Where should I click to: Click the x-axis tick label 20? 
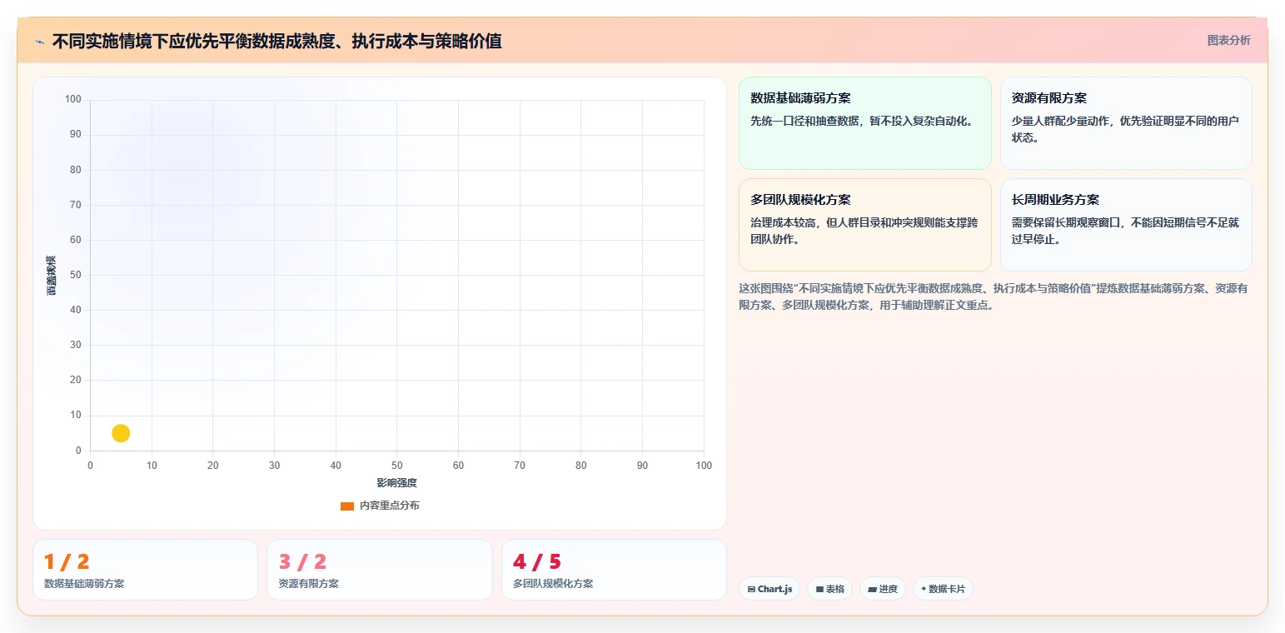click(x=213, y=466)
